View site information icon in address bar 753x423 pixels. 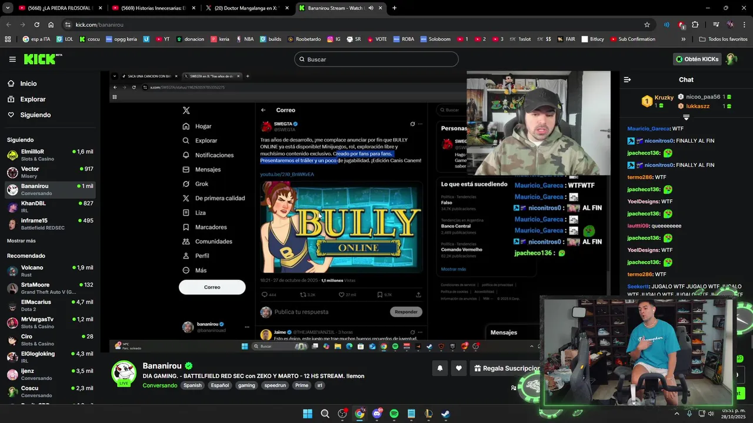click(68, 25)
